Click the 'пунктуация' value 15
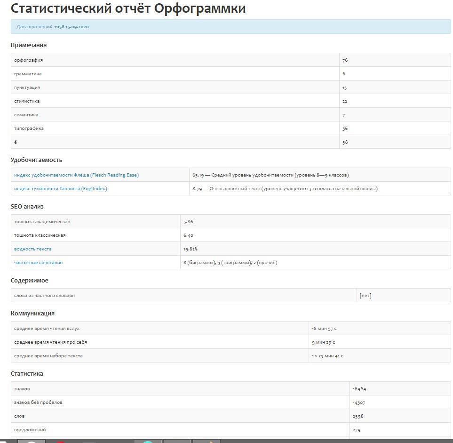This screenshot has width=453, height=443. (x=345, y=88)
